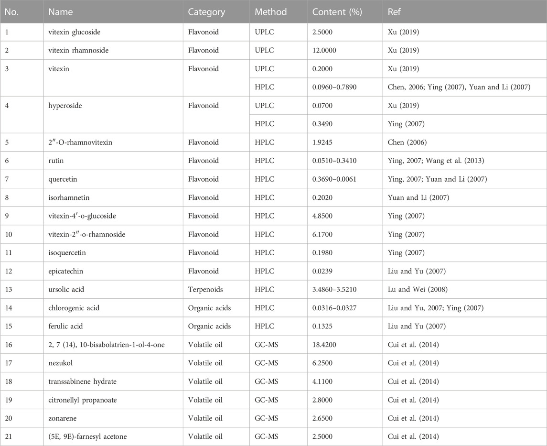Screen dimensions: 547x446
Task: Click the "3.4860–3.5210" content value
Action: [x=334, y=289]
